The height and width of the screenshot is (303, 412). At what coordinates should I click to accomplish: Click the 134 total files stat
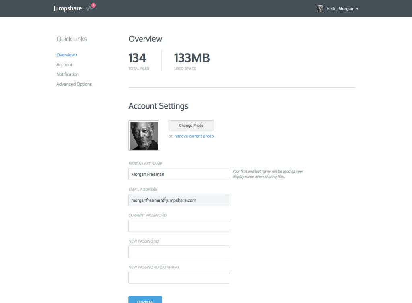click(x=137, y=58)
